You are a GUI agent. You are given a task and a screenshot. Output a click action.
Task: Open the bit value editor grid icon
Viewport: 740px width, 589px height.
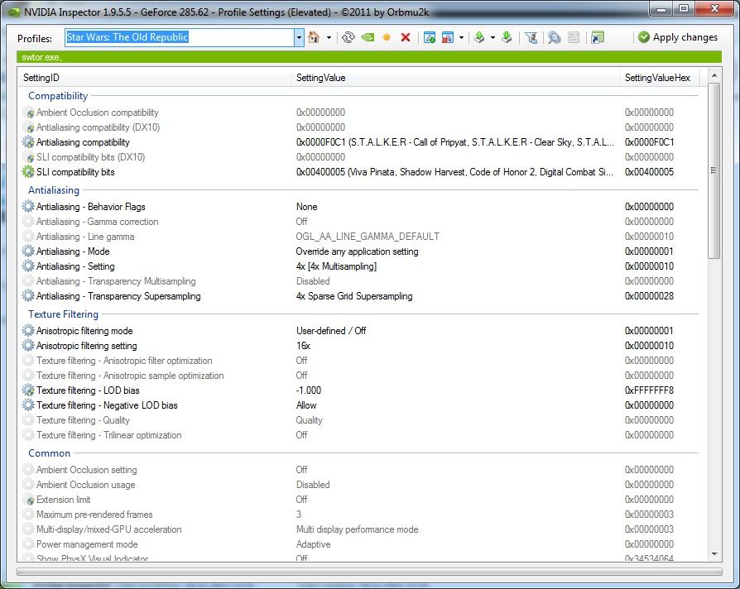tap(574, 37)
